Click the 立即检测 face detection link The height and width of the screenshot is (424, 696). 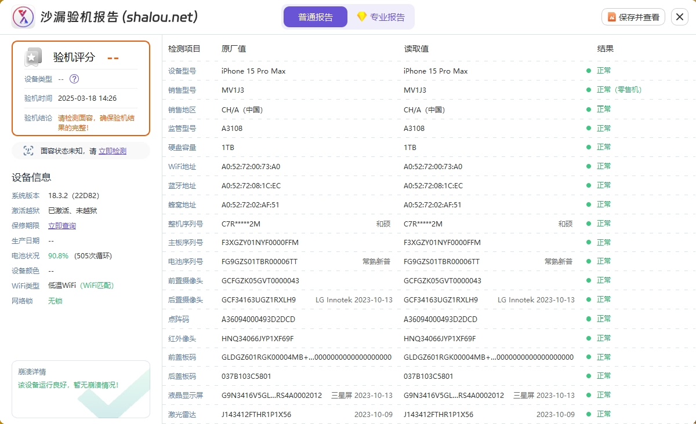tap(113, 151)
